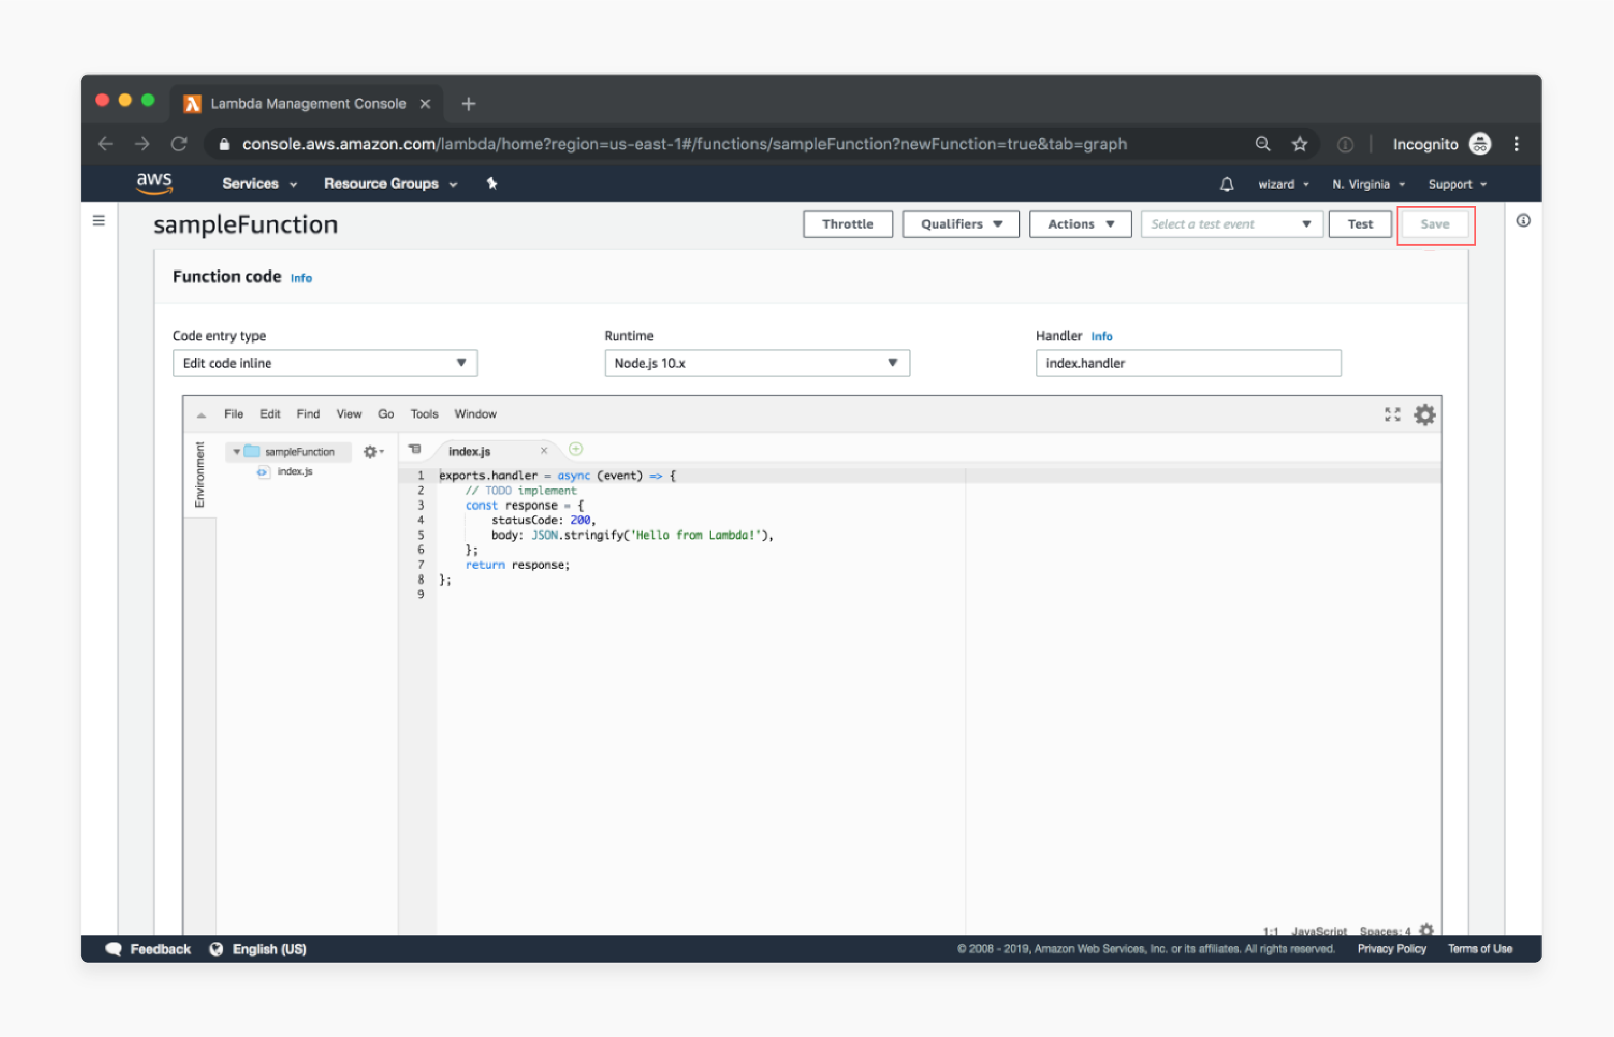The image size is (1614, 1037).
Task: Close the Lambda Management Console tab
Action: tap(426, 104)
